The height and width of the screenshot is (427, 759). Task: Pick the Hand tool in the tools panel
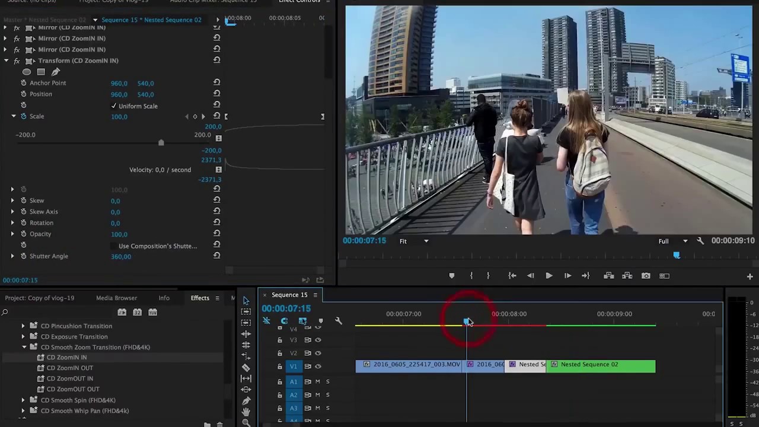(x=246, y=412)
